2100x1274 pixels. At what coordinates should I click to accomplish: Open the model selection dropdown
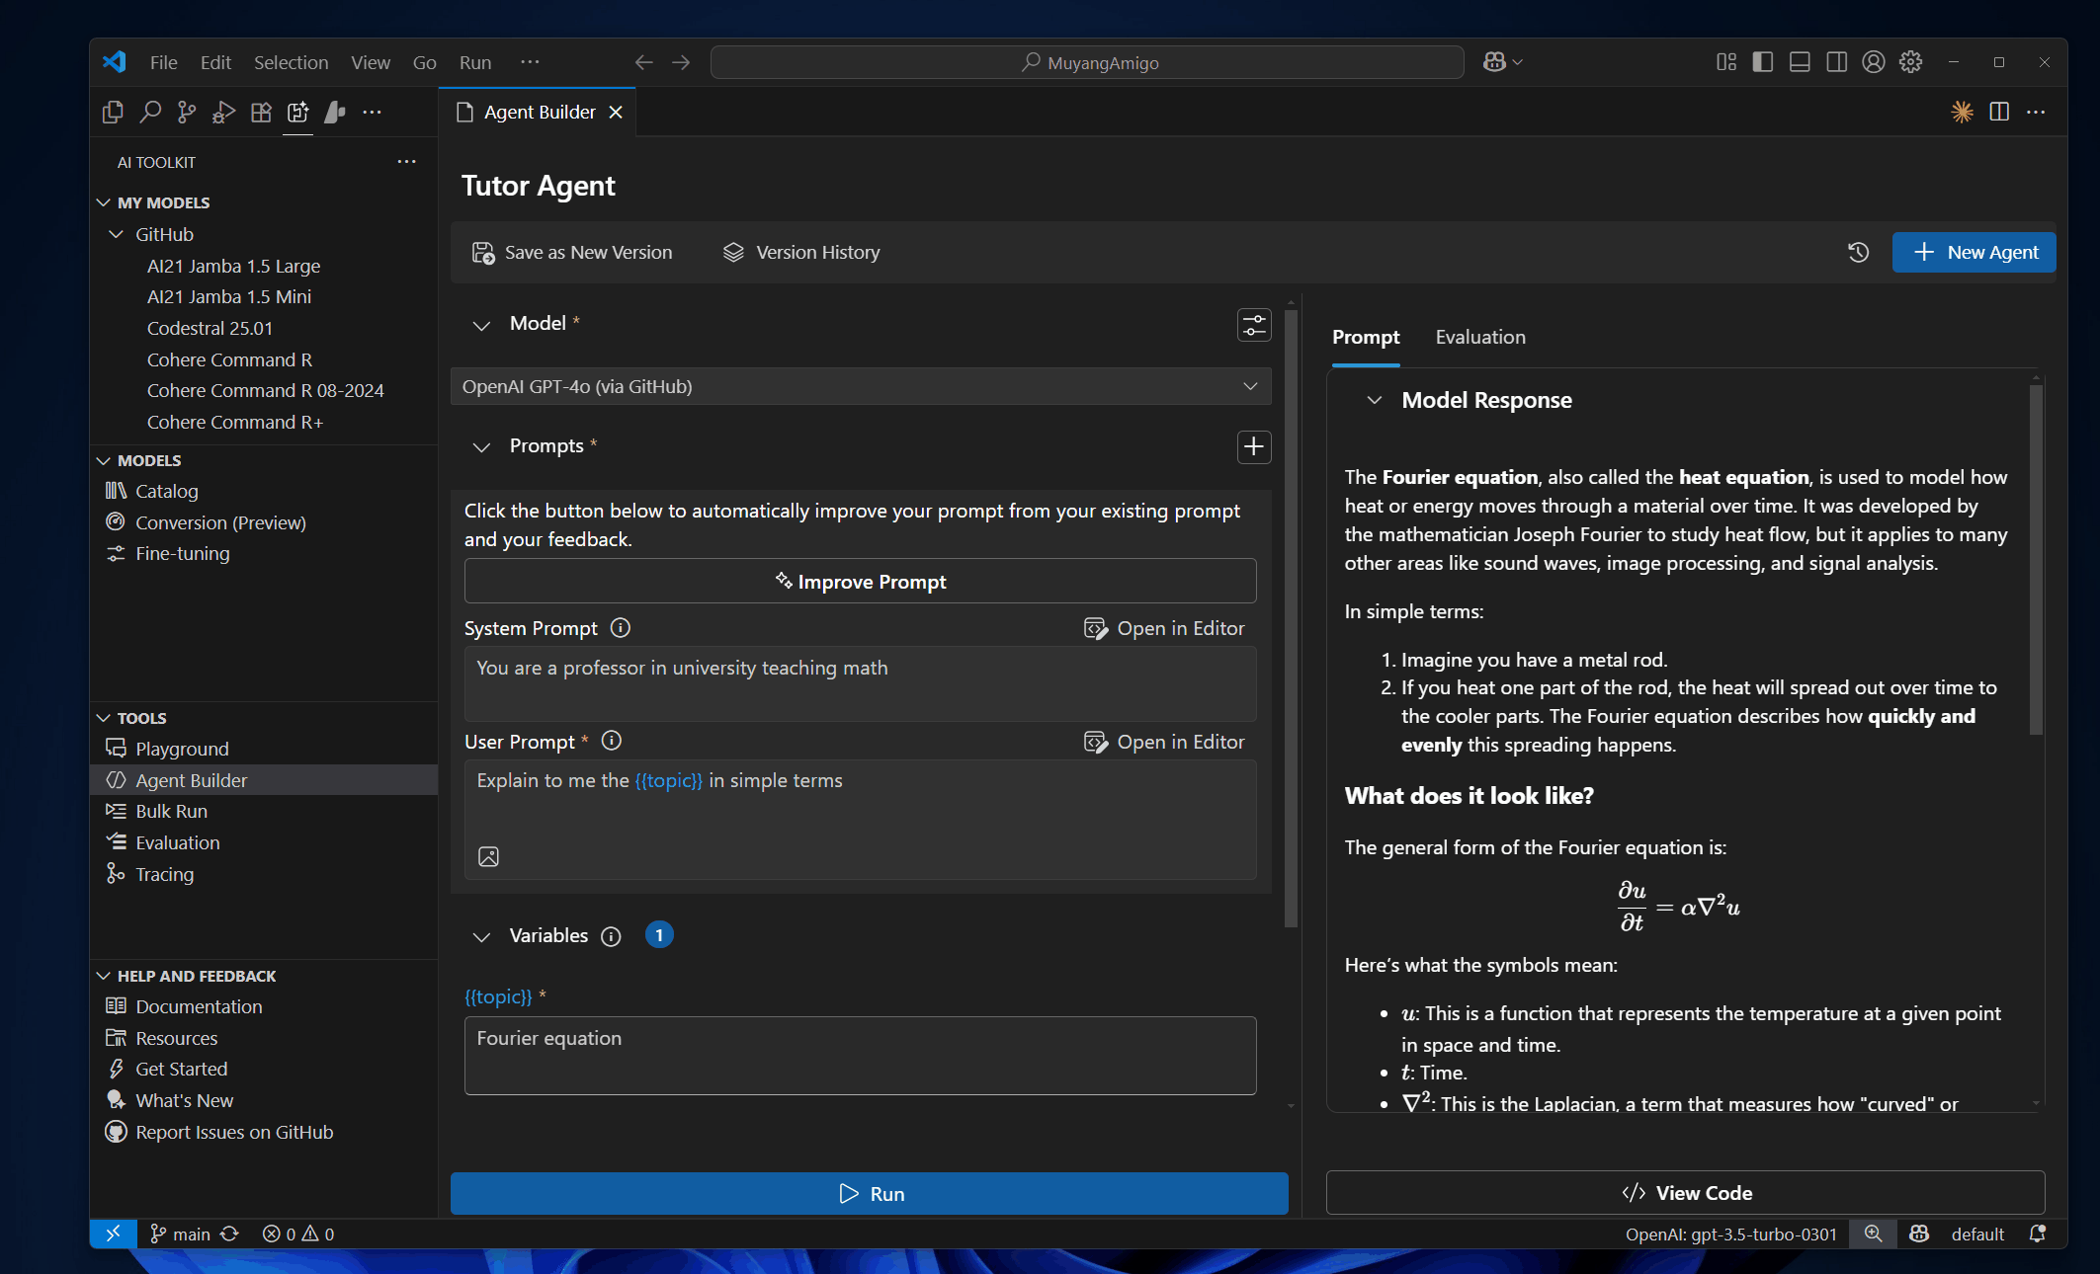pyautogui.click(x=861, y=386)
